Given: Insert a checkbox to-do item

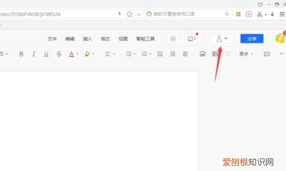Looking at the screenshot, I should [x=160, y=54].
